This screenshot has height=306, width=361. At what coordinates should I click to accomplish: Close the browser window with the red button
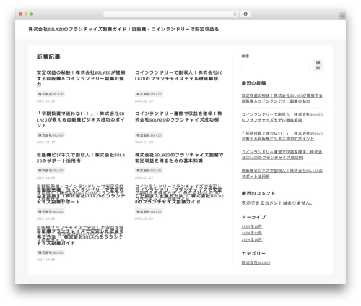[x=21, y=14]
